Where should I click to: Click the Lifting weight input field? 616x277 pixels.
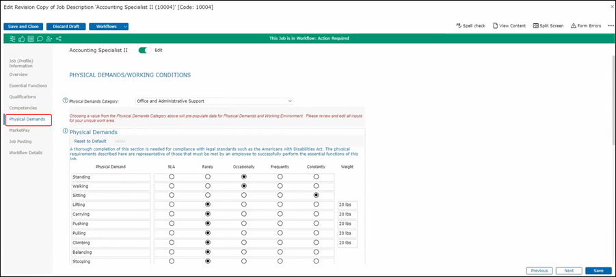point(347,205)
